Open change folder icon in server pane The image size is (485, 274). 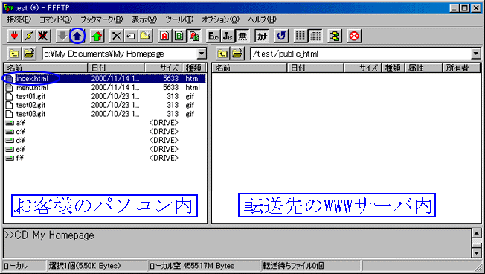237,54
